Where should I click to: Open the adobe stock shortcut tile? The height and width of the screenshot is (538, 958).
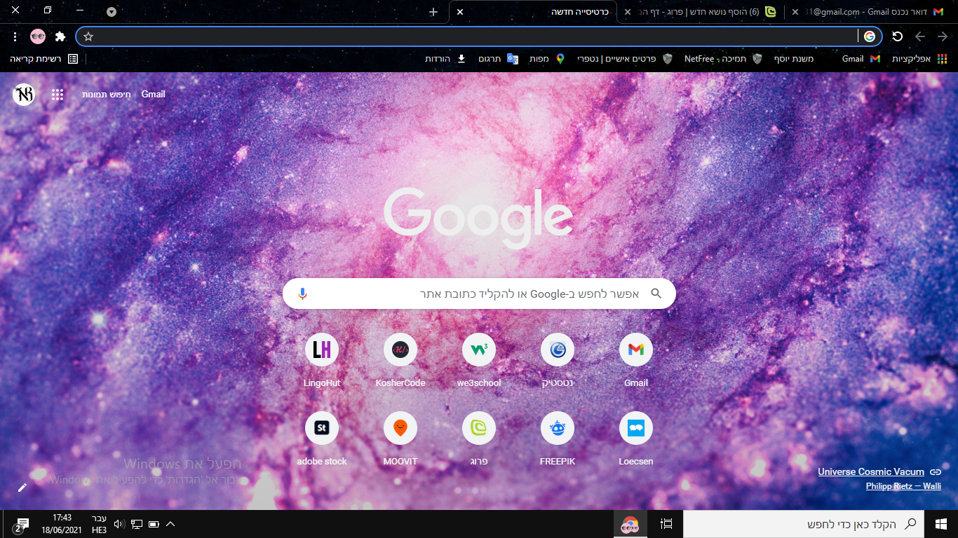(322, 439)
